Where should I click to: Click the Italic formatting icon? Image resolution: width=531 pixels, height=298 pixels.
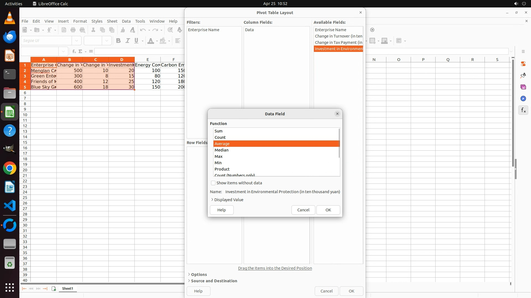127,41
